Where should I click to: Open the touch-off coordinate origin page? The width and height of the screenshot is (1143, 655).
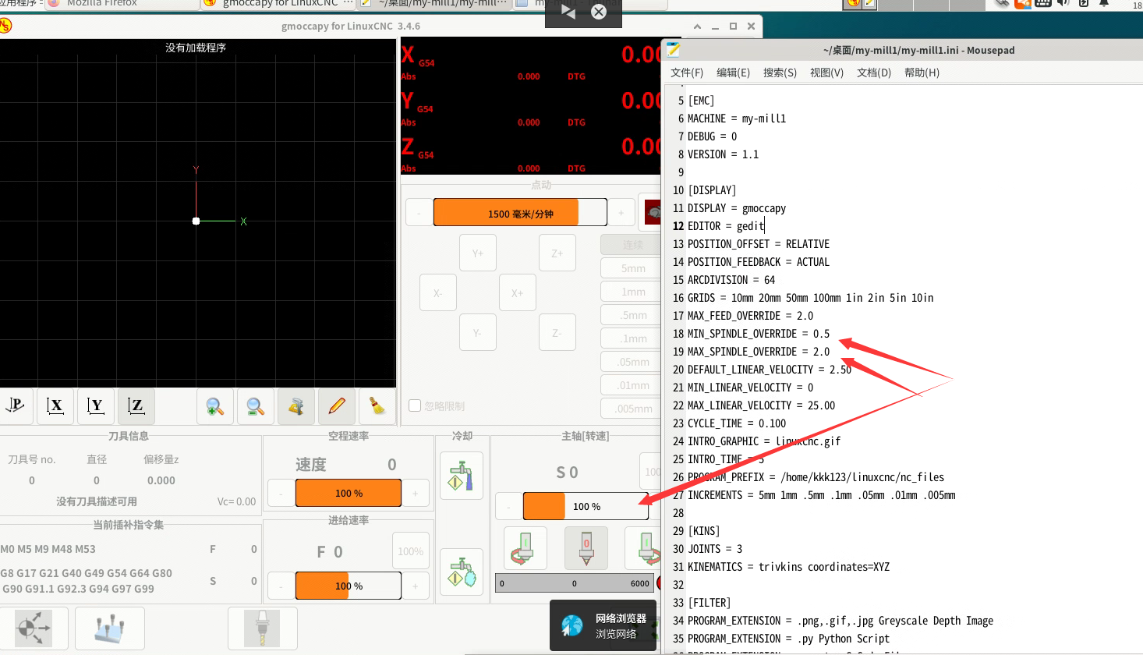(x=34, y=628)
